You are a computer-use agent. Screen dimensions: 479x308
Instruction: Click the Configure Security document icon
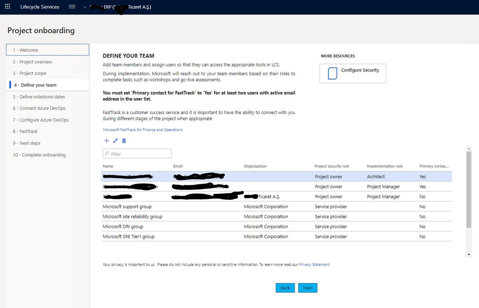click(332, 73)
